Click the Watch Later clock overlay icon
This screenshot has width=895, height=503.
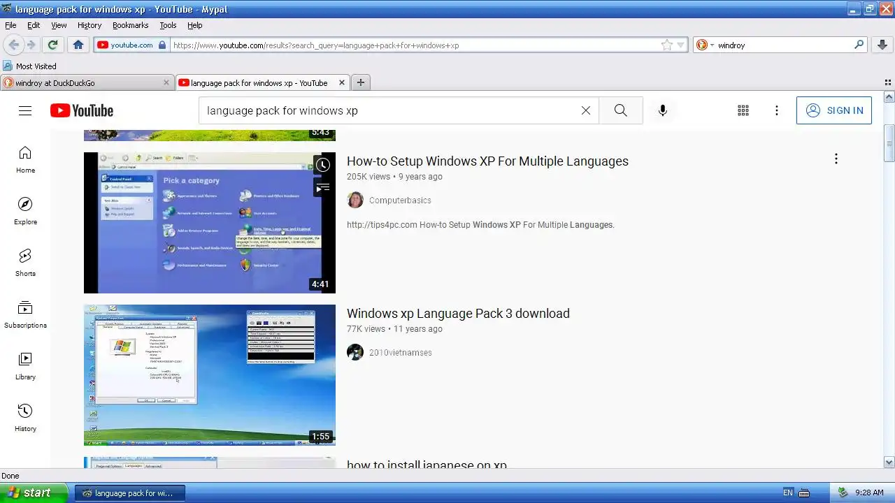(x=322, y=166)
